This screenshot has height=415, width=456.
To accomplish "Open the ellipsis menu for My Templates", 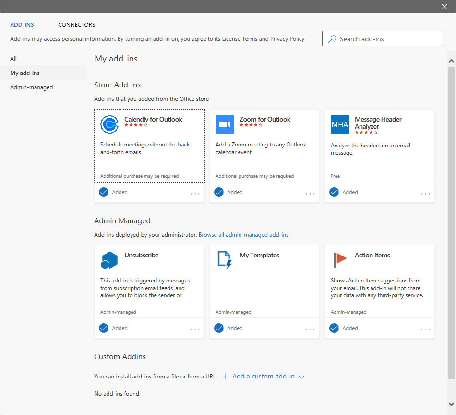I will pyautogui.click(x=310, y=328).
